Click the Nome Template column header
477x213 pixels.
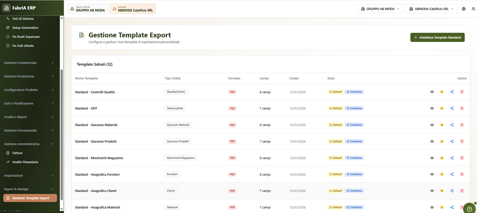tap(86, 78)
